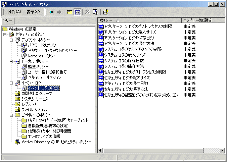This screenshot has height=162, width=227.
Task: Select 信頼されたルート証明機関 tree item
Action: pos(49,131)
